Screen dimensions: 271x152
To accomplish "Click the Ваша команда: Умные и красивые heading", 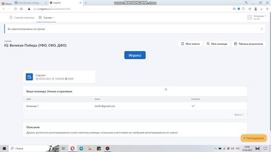I will click(x=49, y=91).
